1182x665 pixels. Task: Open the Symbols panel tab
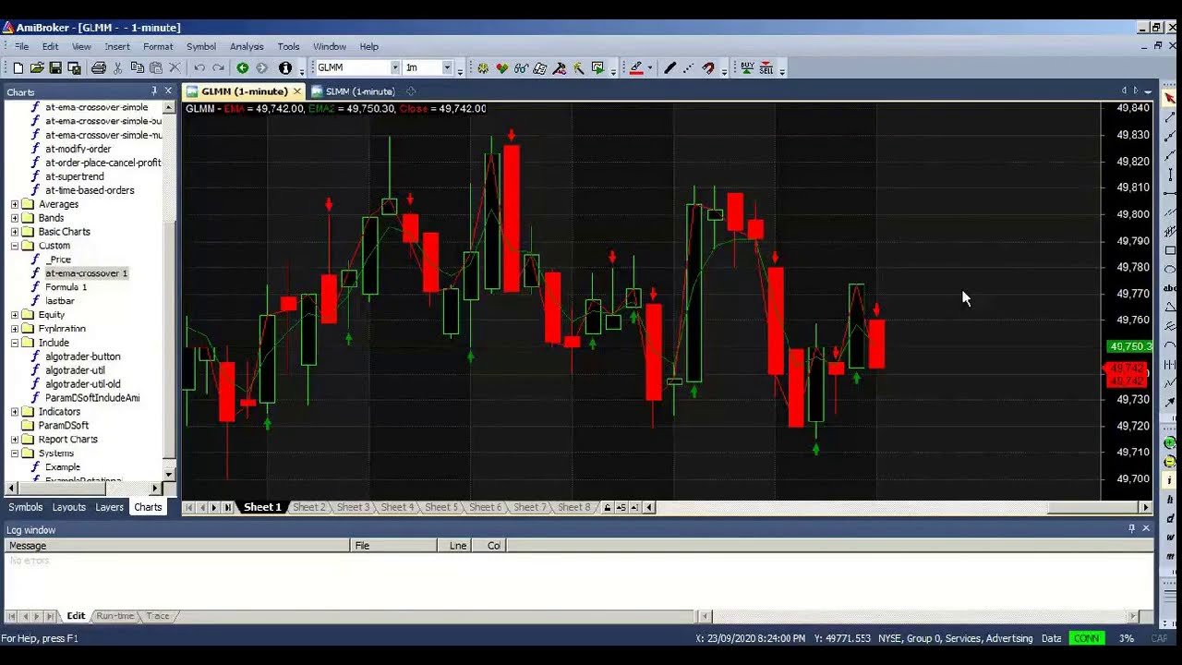point(26,507)
